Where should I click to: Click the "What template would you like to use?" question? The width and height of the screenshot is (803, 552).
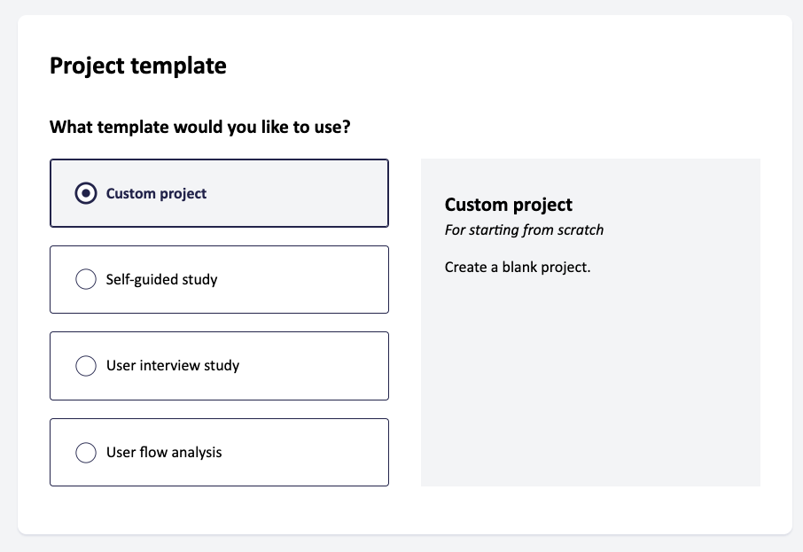point(199,127)
